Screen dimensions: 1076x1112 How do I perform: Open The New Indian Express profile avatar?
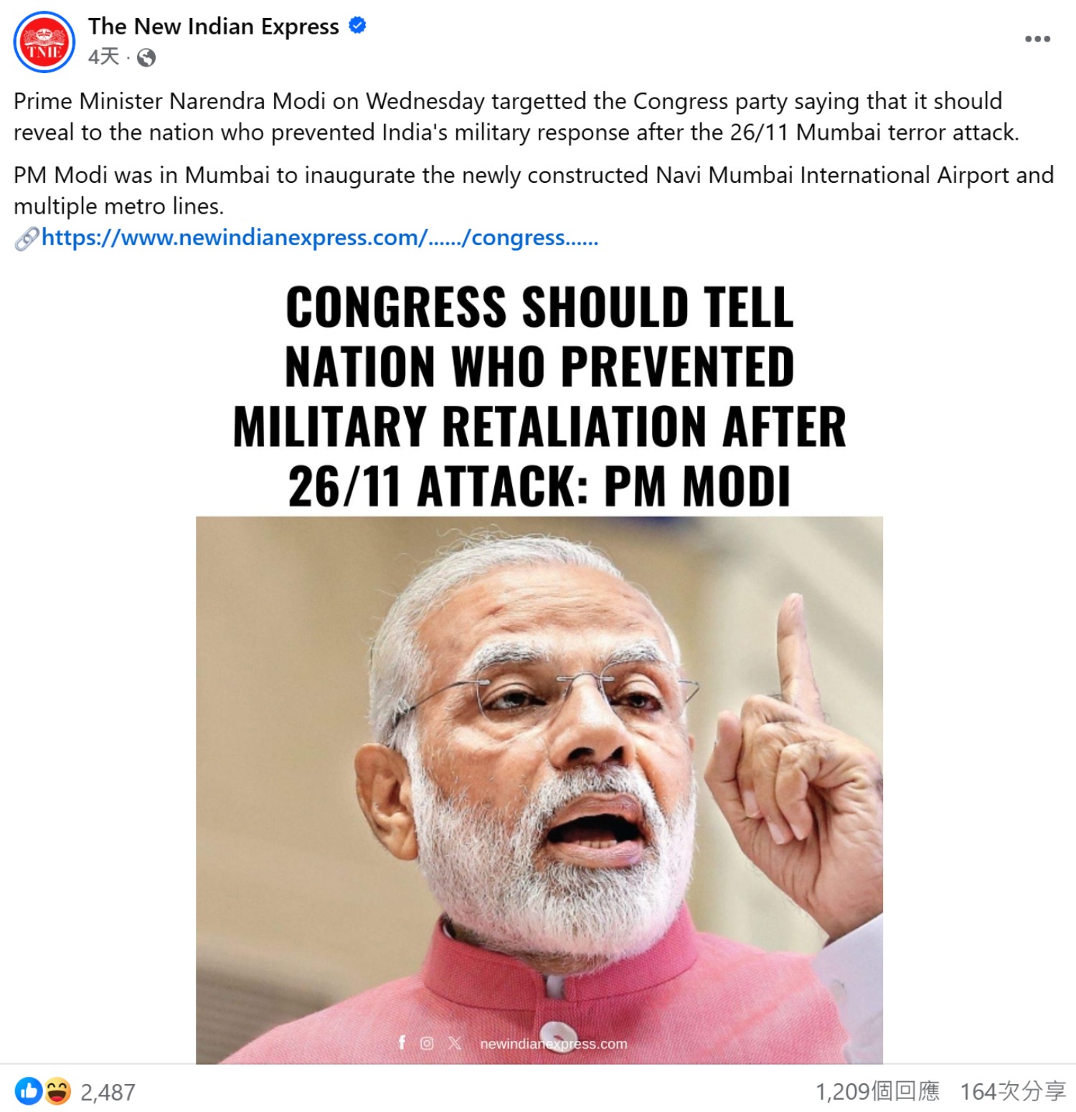(44, 42)
